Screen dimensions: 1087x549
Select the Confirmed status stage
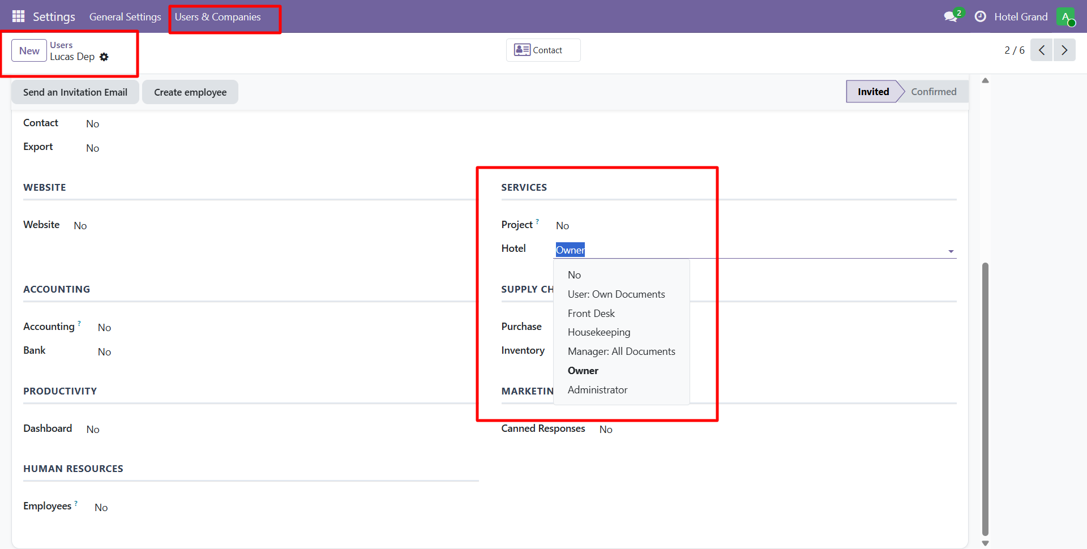tap(933, 92)
